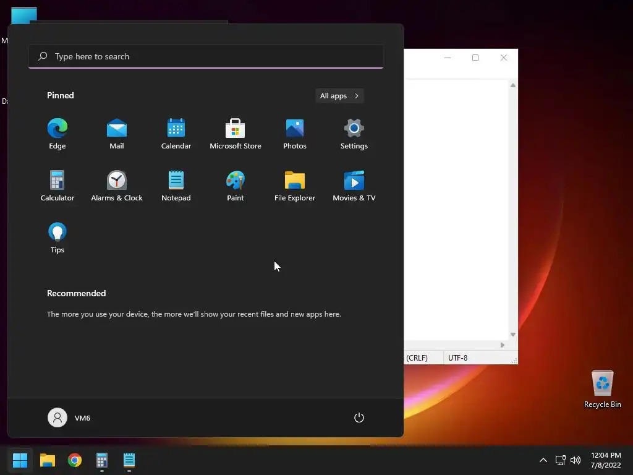This screenshot has width=633, height=475.
Task: Open File Explorer from the taskbar
Action: [47, 460]
